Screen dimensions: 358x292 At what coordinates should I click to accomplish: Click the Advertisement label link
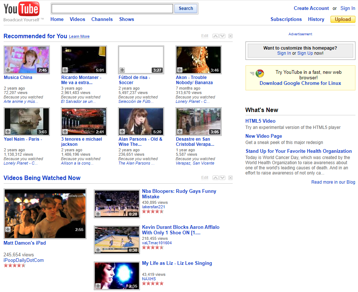(300, 34)
